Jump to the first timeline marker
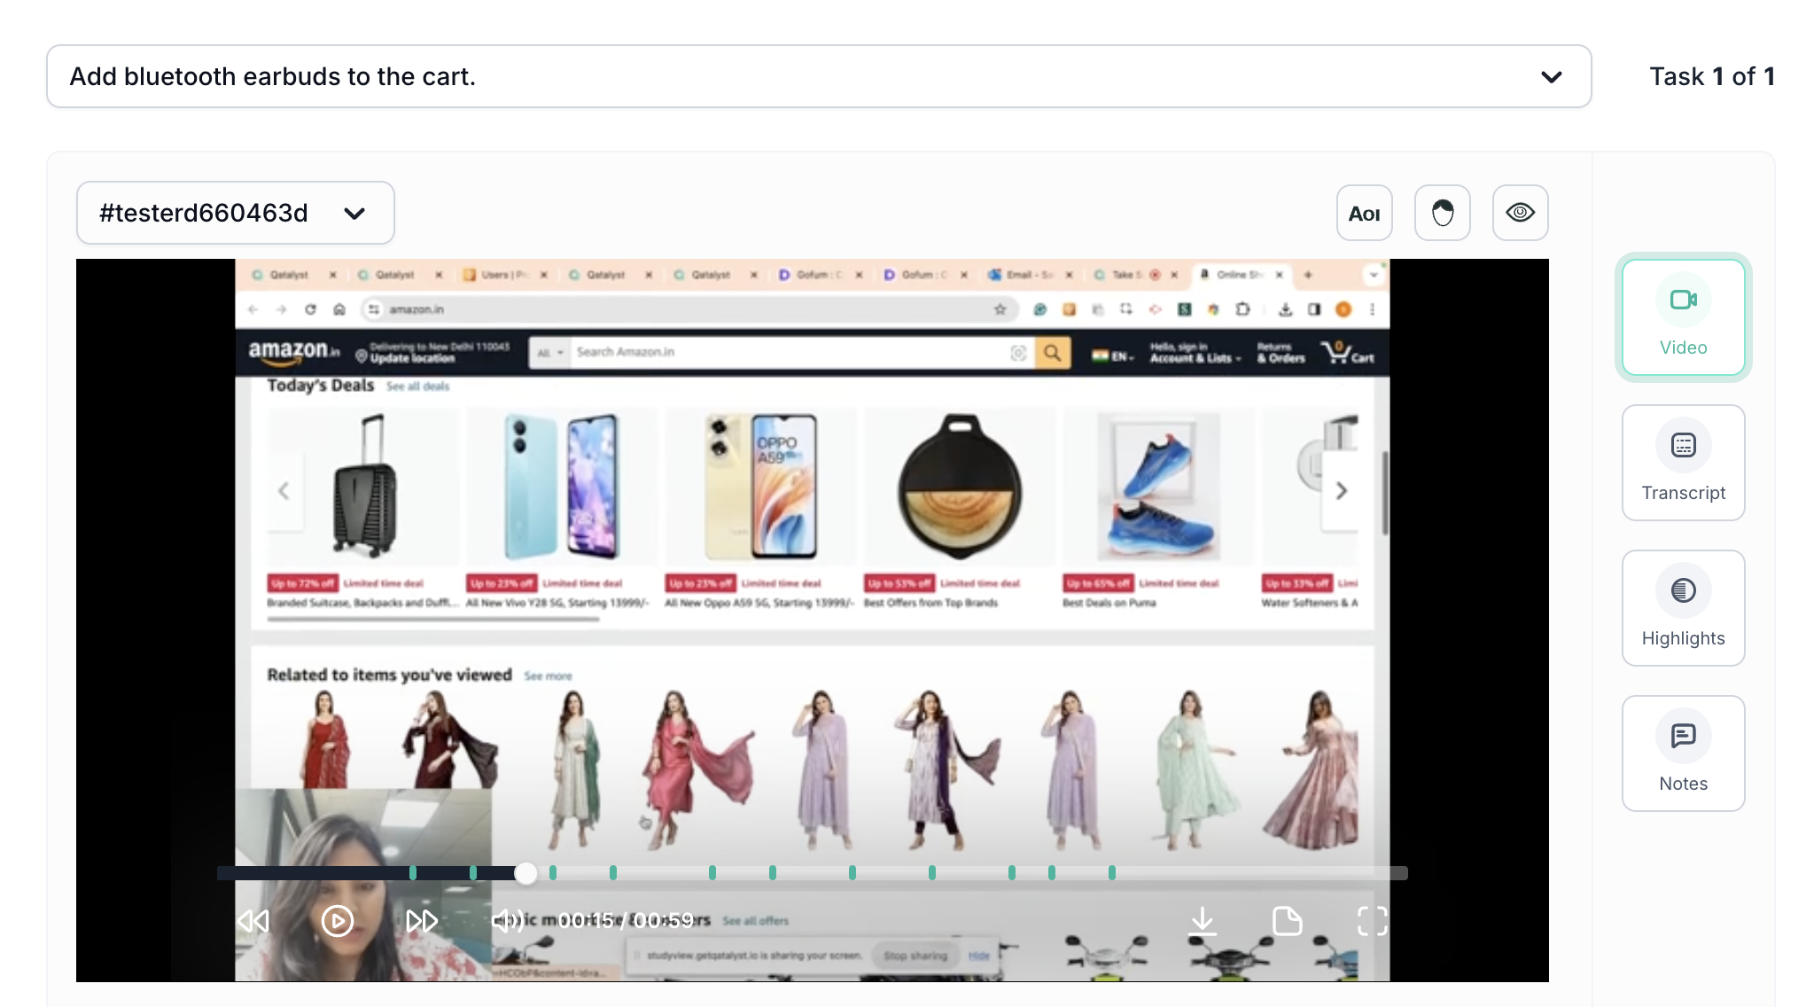Image resolution: width=1806 pixels, height=1007 pixels. (x=413, y=873)
